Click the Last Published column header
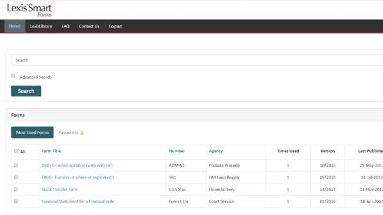The image size is (383, 215). click(370, 151)
